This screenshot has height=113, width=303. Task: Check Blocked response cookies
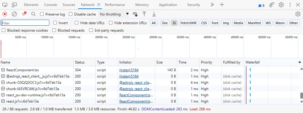[x=4, y=30]
